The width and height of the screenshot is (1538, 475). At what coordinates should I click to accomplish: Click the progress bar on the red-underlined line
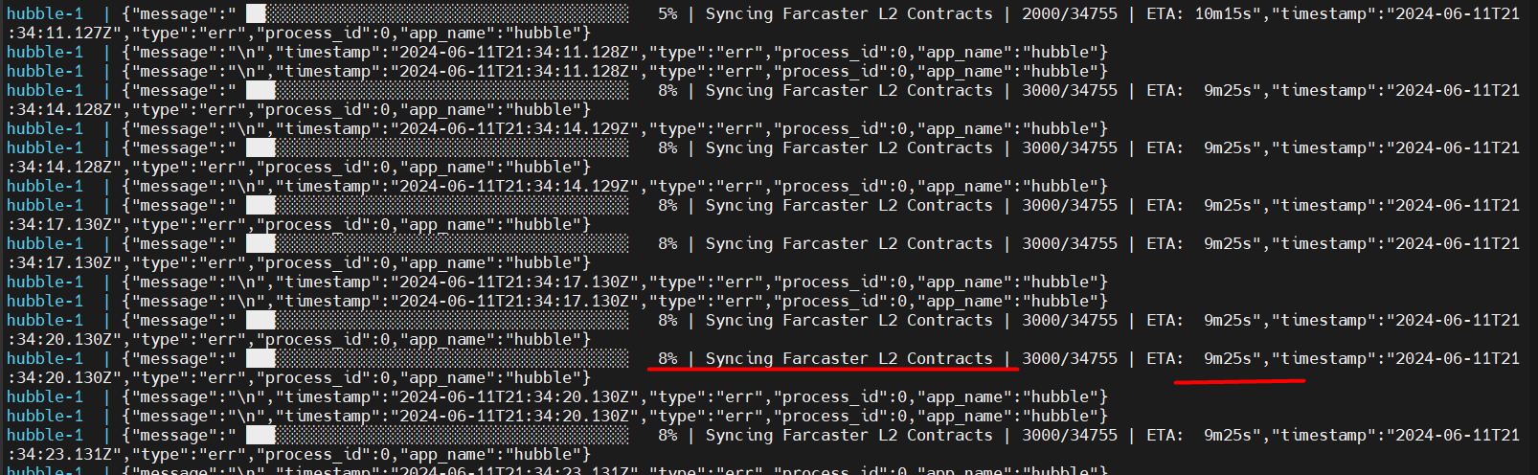point(450,359)
